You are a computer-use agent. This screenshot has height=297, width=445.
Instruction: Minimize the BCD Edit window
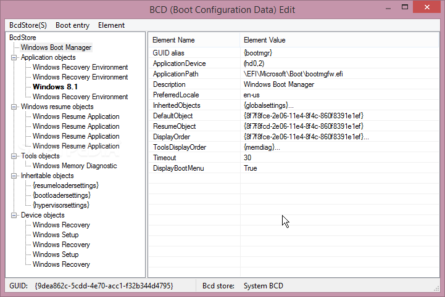click(388, 7)
